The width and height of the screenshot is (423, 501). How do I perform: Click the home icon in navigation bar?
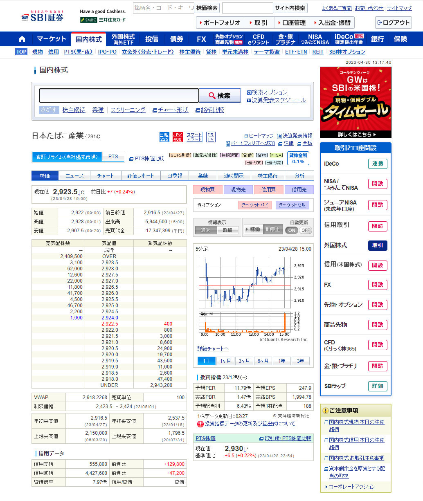(x=22, y=39)
